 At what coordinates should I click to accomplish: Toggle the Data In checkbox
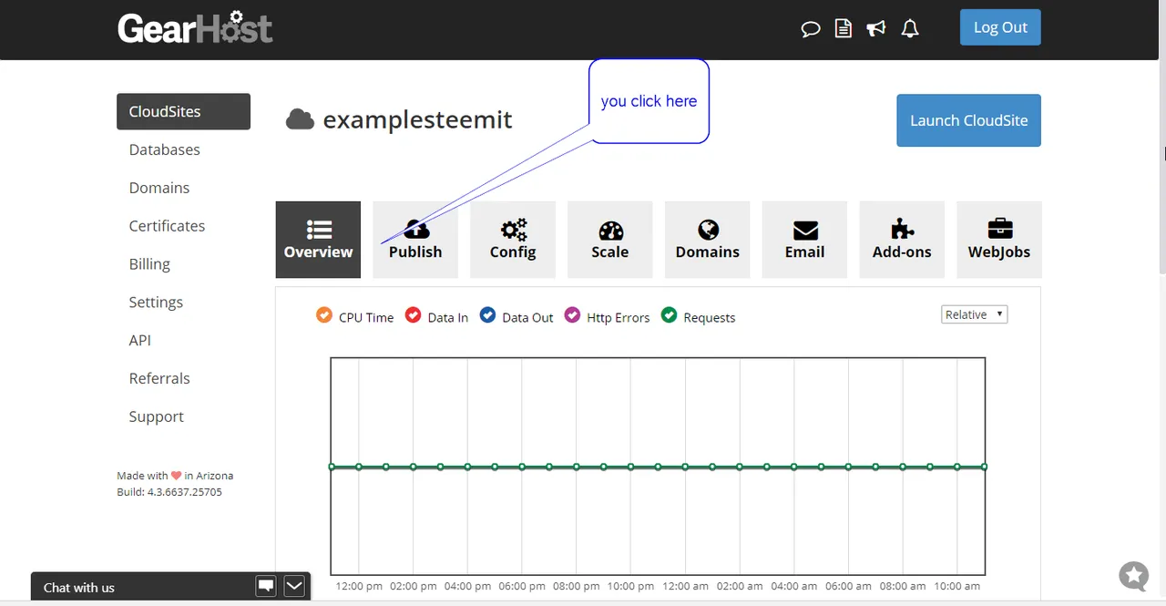click(414, 315)
